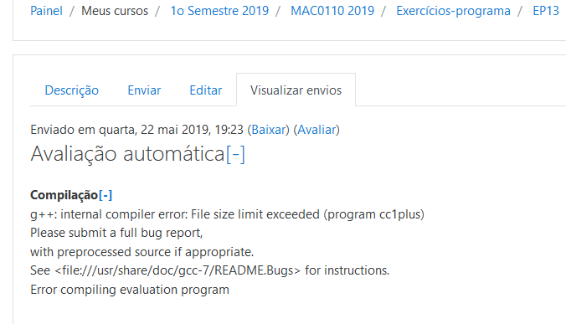
Task: Open the Descrição tab
Action: (x=71, y=90)
